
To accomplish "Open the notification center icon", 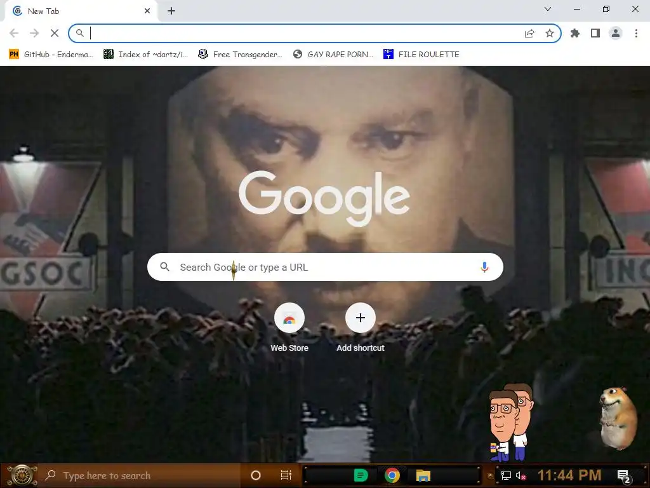I will (624, 477).
